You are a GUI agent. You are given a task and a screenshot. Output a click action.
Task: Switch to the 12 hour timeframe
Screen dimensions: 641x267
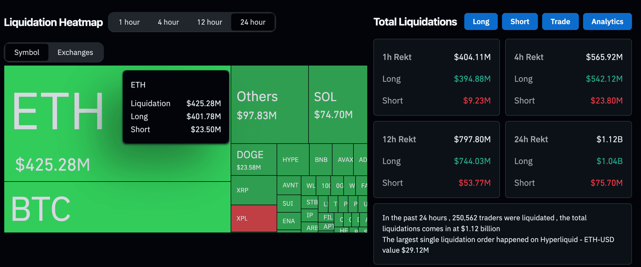tap(209, 22)
